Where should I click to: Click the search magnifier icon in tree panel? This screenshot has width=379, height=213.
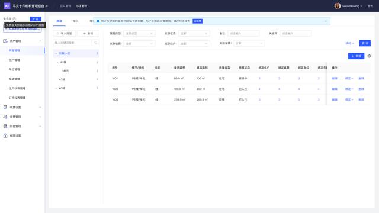point(95,43)
